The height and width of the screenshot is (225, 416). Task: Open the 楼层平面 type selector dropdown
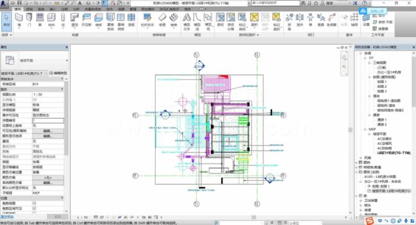pyautogui.click(x=34, y=60)
